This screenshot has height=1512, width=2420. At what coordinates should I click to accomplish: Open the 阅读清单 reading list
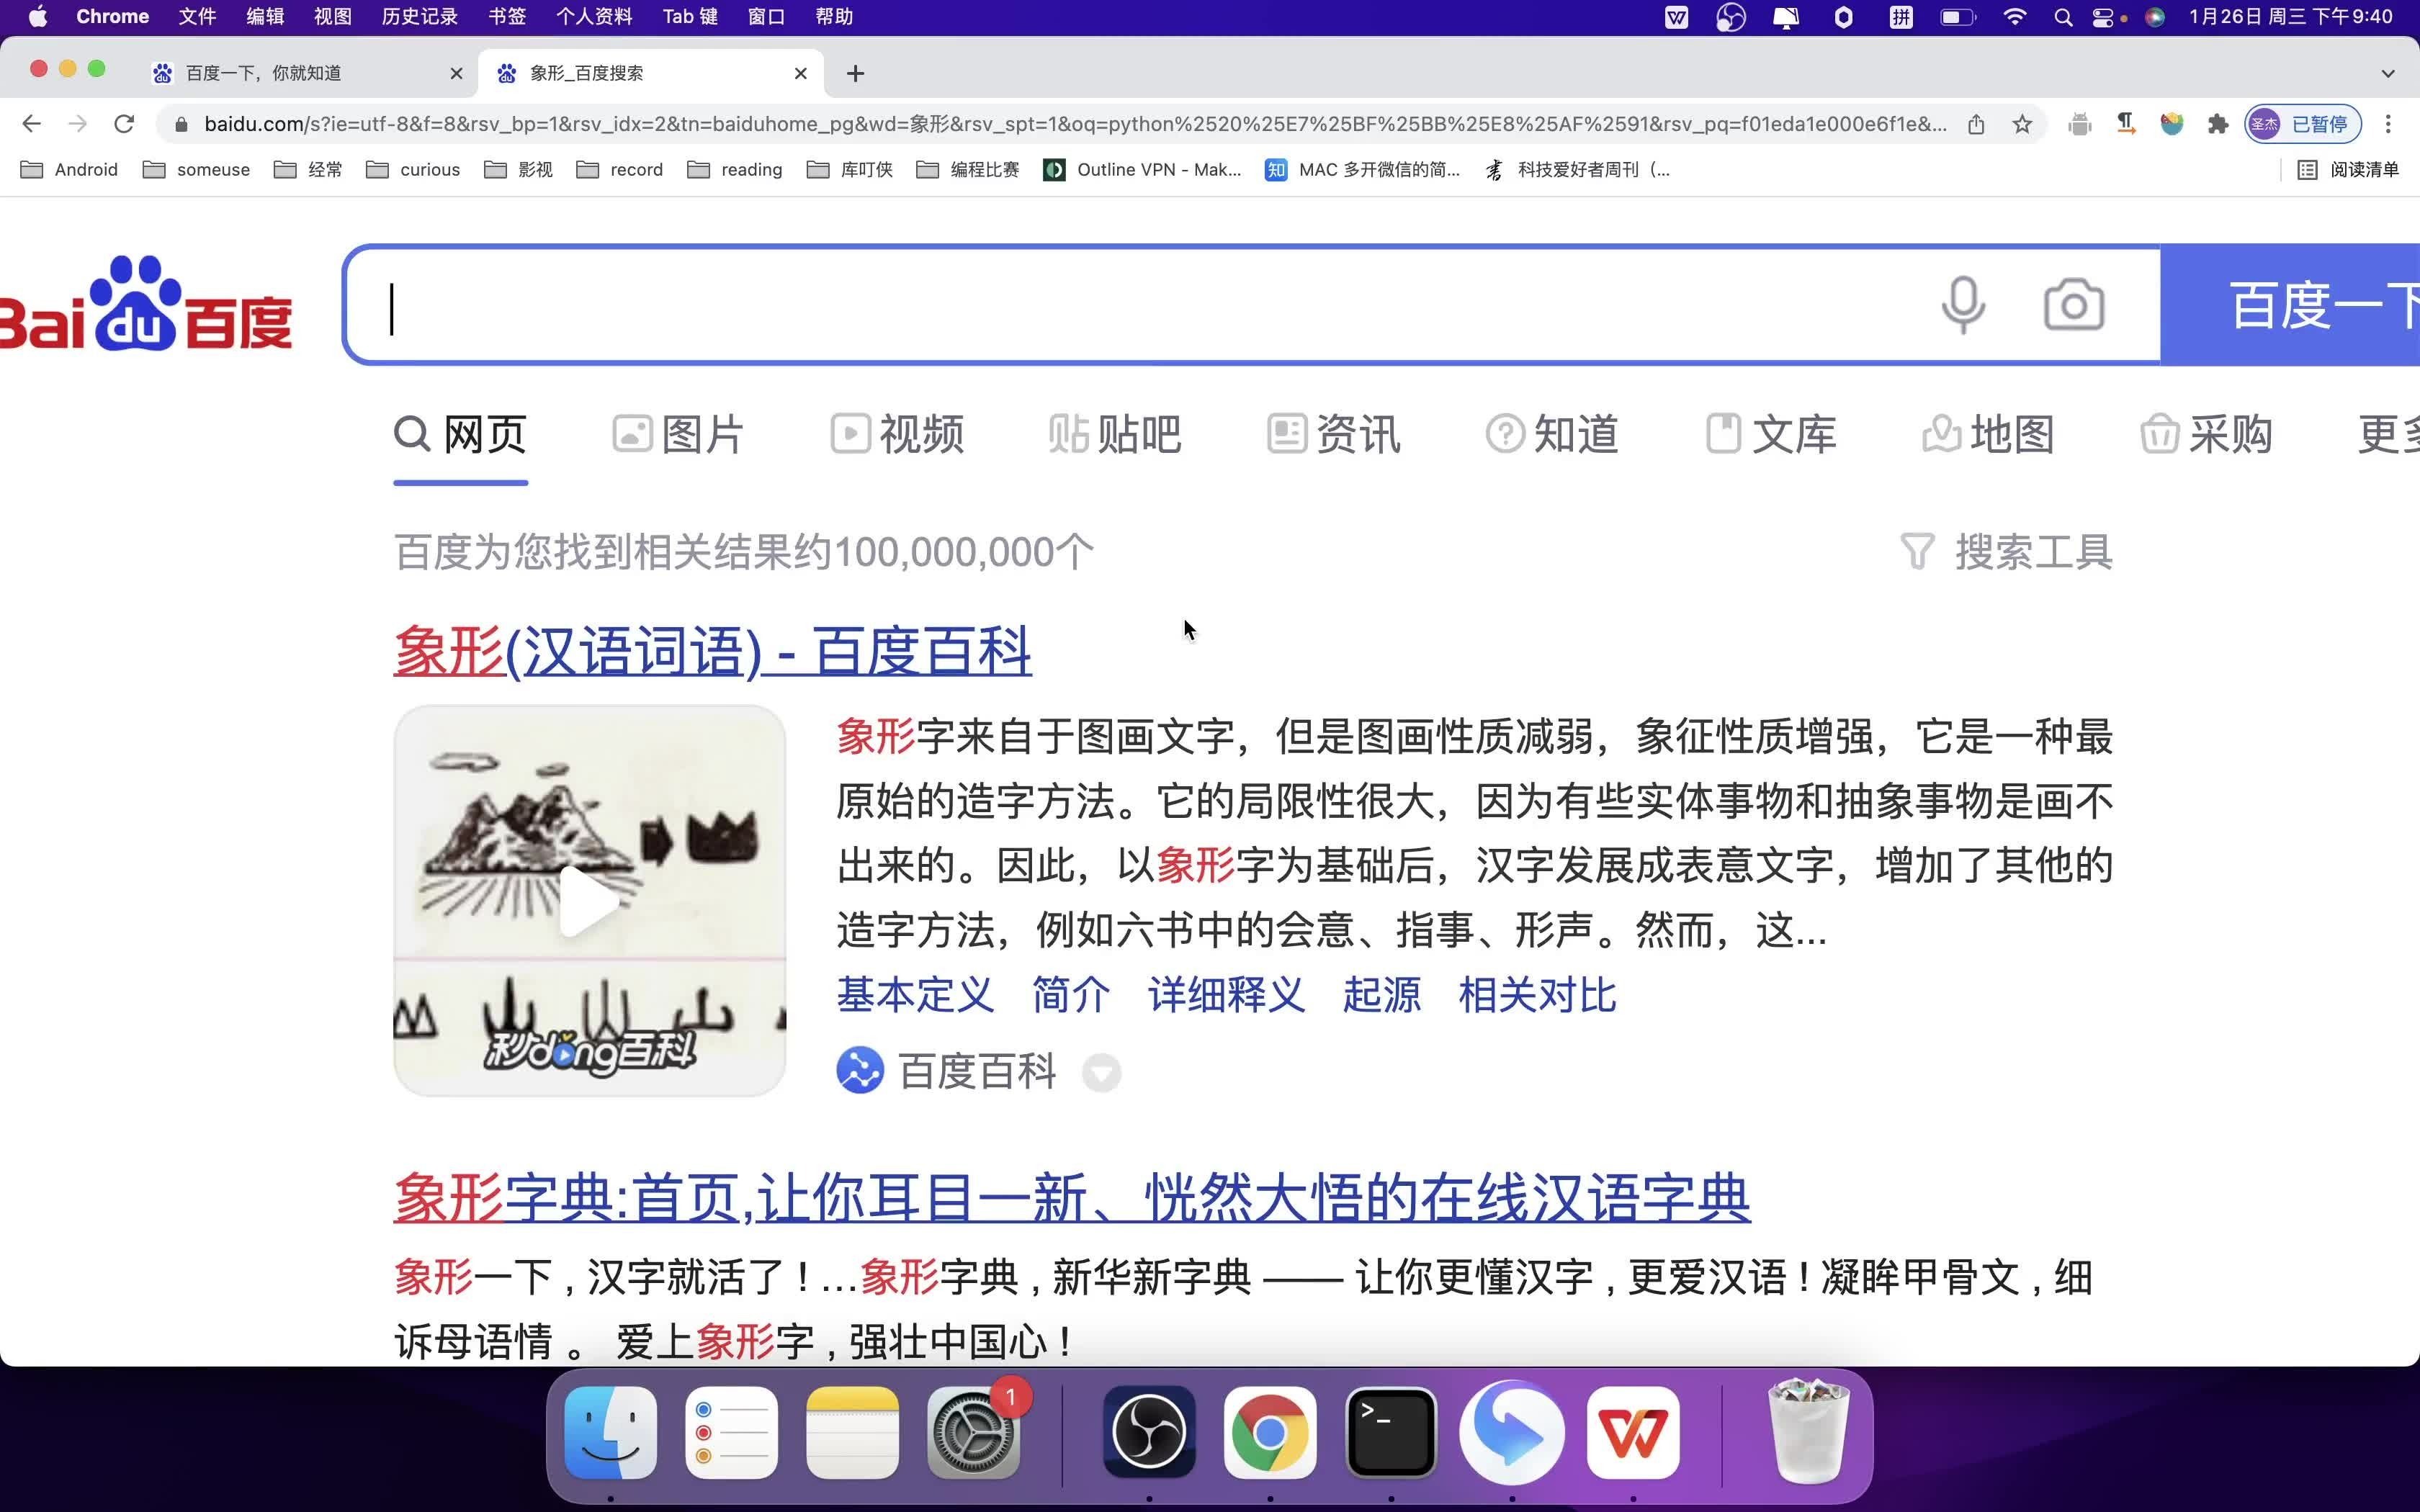pos(2348,170)
